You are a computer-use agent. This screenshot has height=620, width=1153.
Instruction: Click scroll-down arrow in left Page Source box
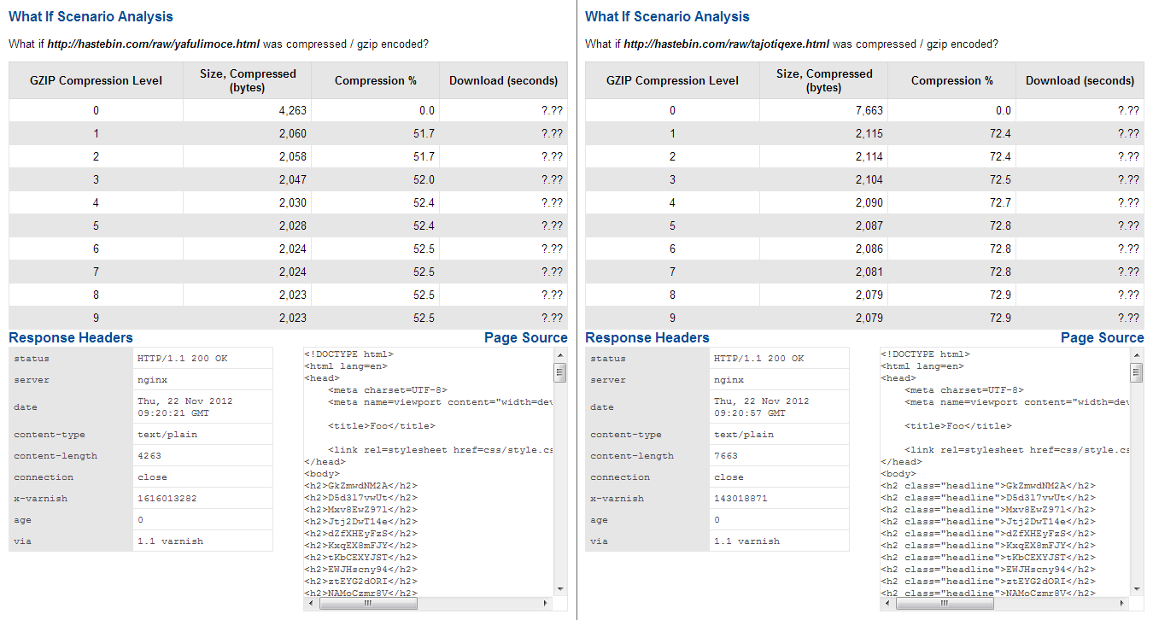(x=560, y=588)
